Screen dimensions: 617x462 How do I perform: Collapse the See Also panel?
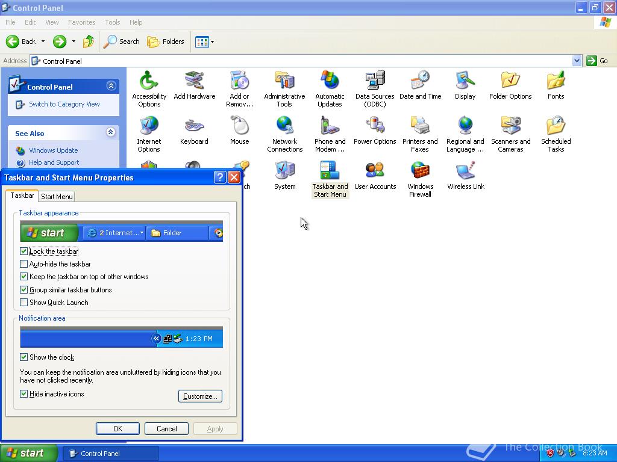[x=111, y=132]
